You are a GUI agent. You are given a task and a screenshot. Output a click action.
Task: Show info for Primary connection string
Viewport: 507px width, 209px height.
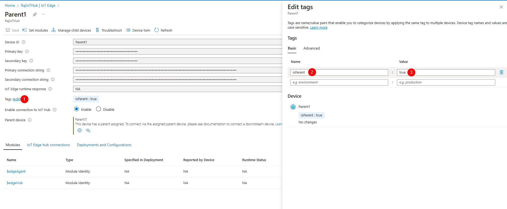[x=48, y=70]
